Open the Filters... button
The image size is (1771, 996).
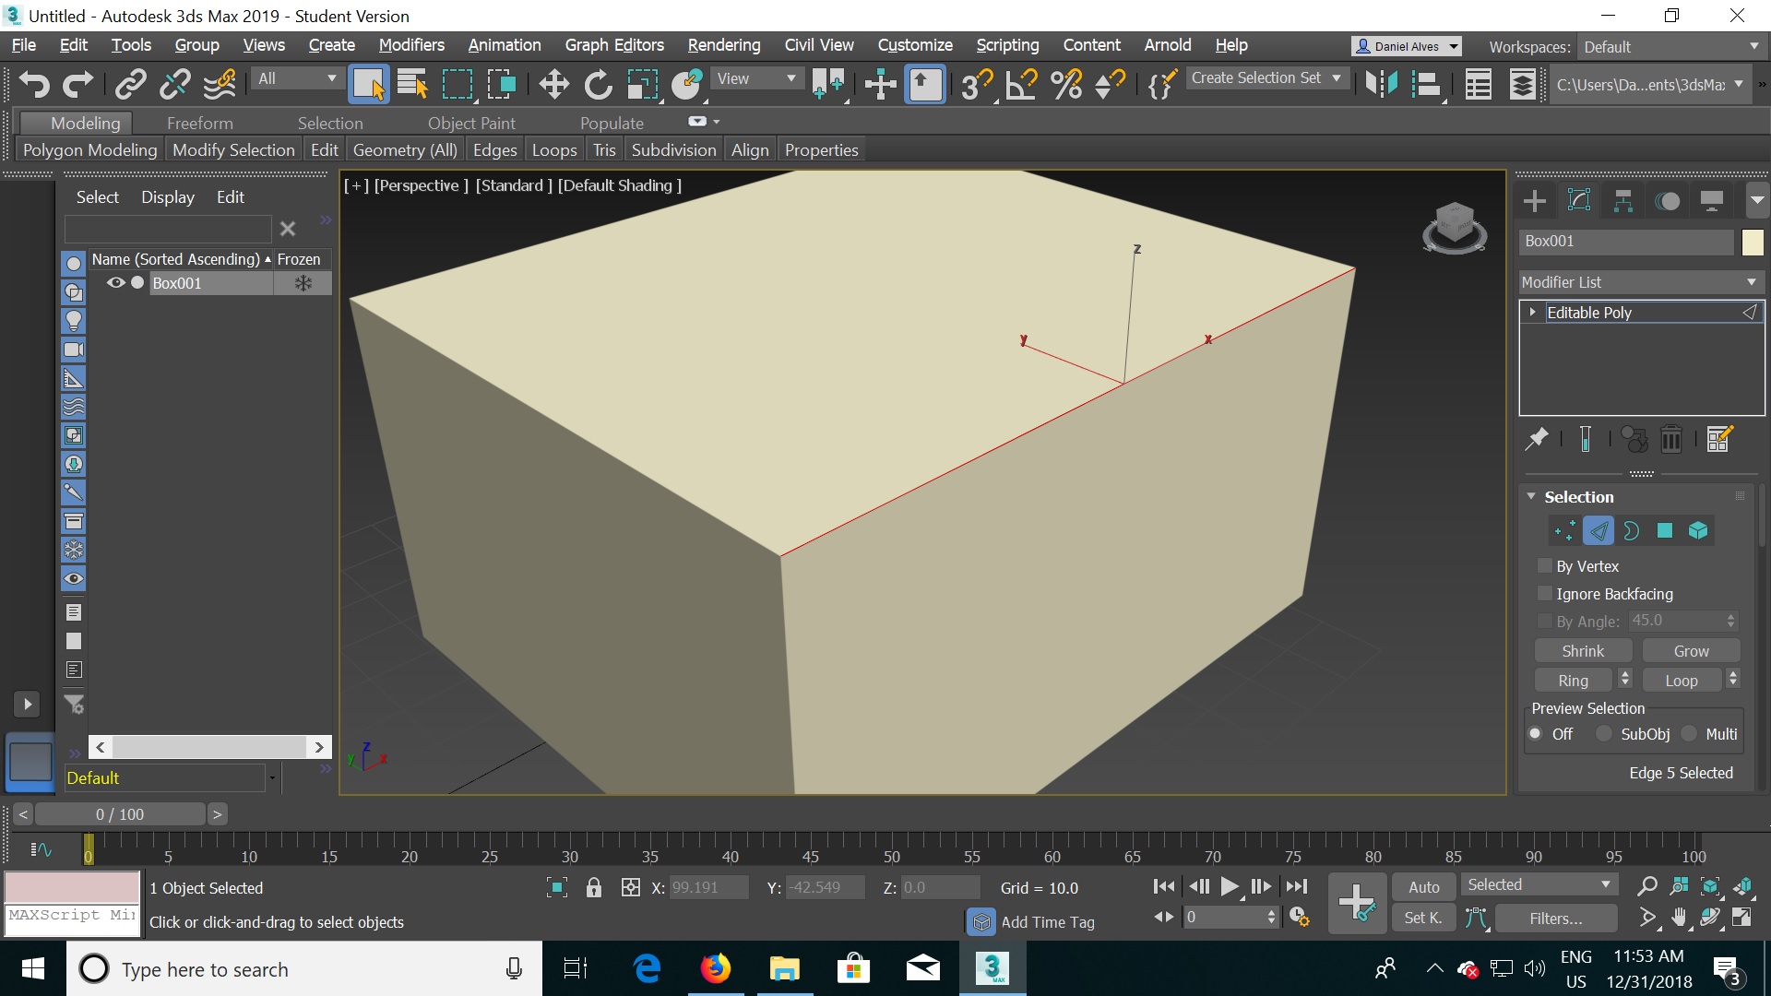click(1556, 918)
